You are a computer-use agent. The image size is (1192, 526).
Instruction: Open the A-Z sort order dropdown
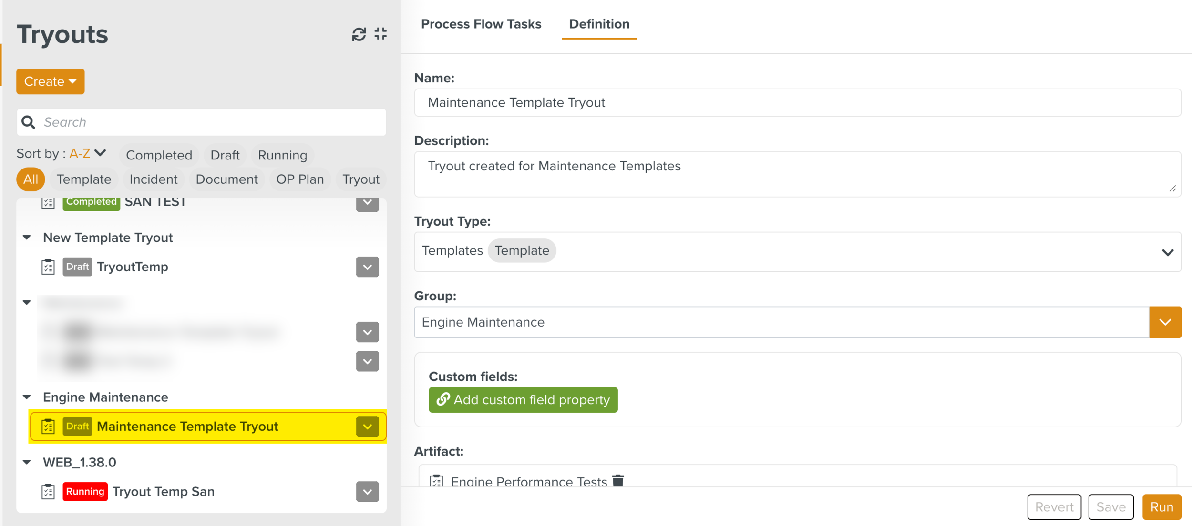pos(88,153)
